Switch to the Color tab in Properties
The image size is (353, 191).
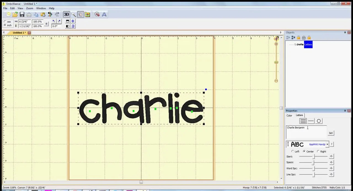pos(289,115)
